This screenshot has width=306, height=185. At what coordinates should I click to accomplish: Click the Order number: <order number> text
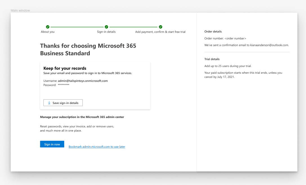pyautogui.click(x=225, y=38)
